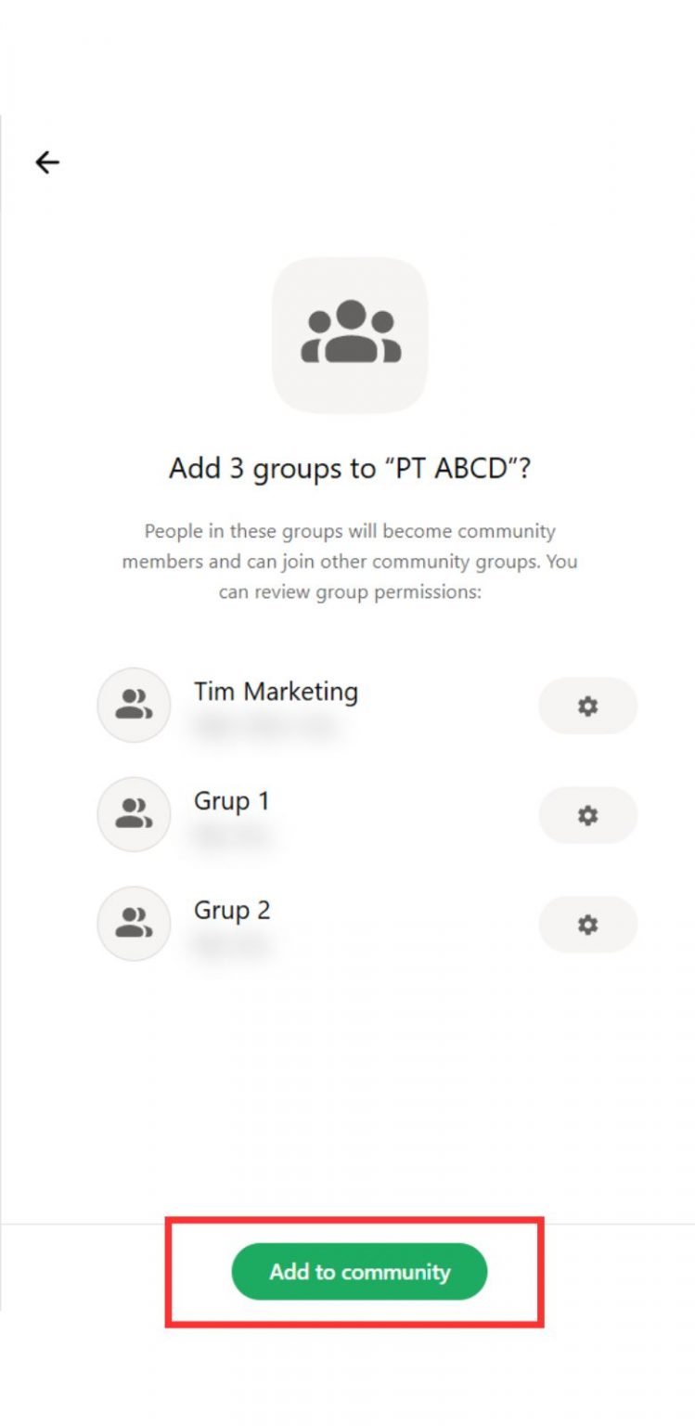Select the Tim Marketing group name
Image resolution: width=695 pixels, height=1426 pixels.
[x=276, y=692]
